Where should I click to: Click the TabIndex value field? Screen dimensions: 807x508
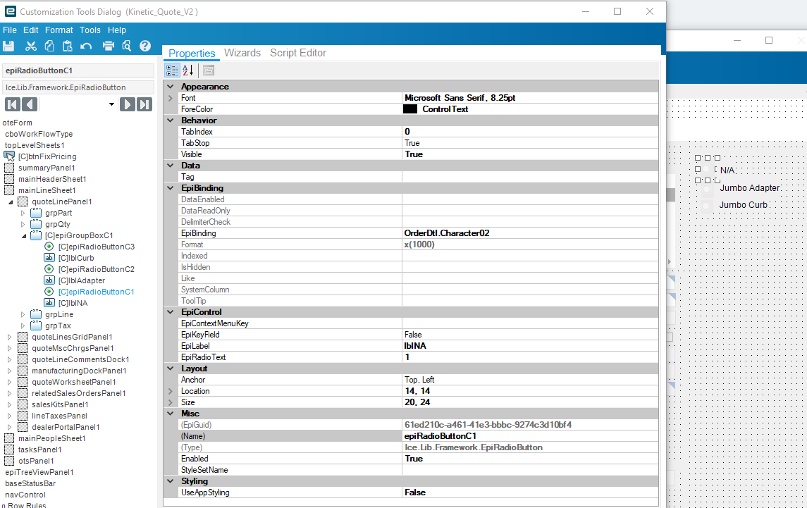pos(530,132)
